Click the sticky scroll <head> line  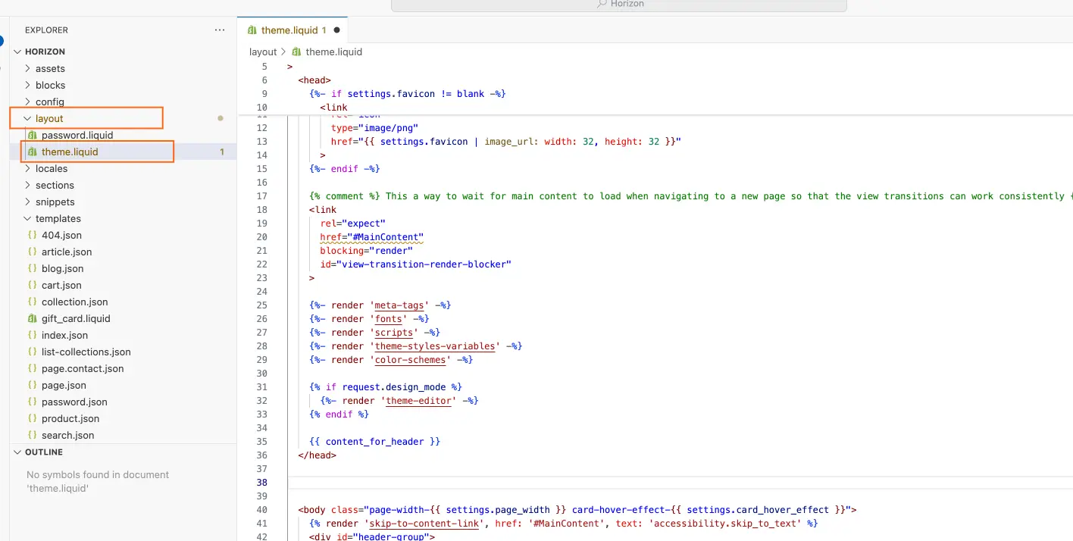pos(314,80)
